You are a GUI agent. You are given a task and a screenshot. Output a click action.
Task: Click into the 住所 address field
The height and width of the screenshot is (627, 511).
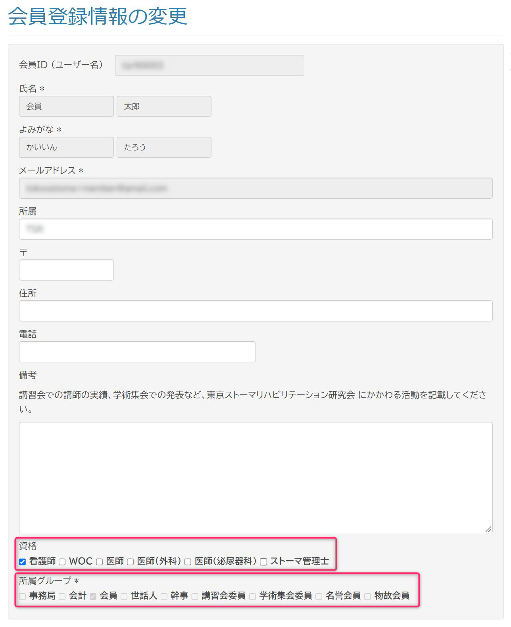[255, 311]
